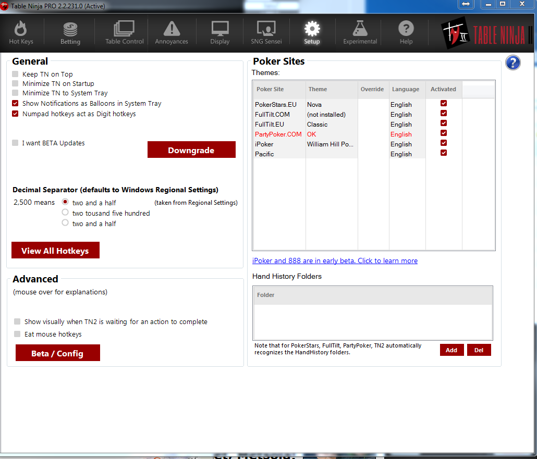Viewport: 537px width, 459px height.
Task: Enable Minimize TN on Startup
Action: [15, 83]
